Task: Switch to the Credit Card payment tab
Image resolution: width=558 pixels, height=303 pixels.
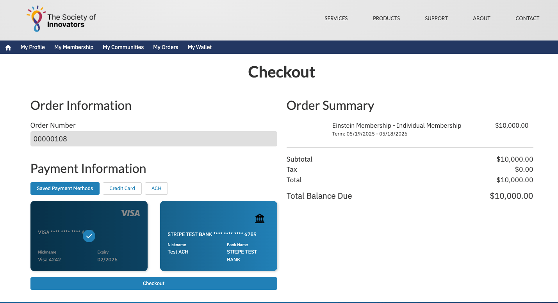Action: pos(122,188)
